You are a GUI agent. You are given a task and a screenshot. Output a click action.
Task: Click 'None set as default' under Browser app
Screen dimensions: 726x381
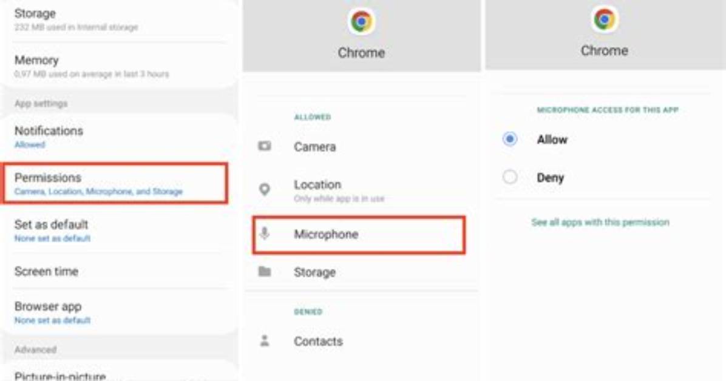[x=52, y=320]
